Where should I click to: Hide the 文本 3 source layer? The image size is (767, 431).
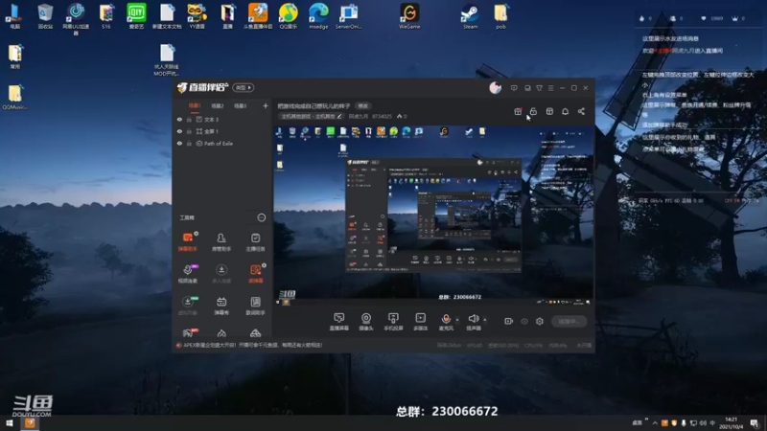coord(179,119)
